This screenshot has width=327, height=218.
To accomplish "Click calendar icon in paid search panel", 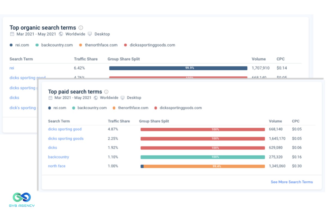I will (50, 98).
